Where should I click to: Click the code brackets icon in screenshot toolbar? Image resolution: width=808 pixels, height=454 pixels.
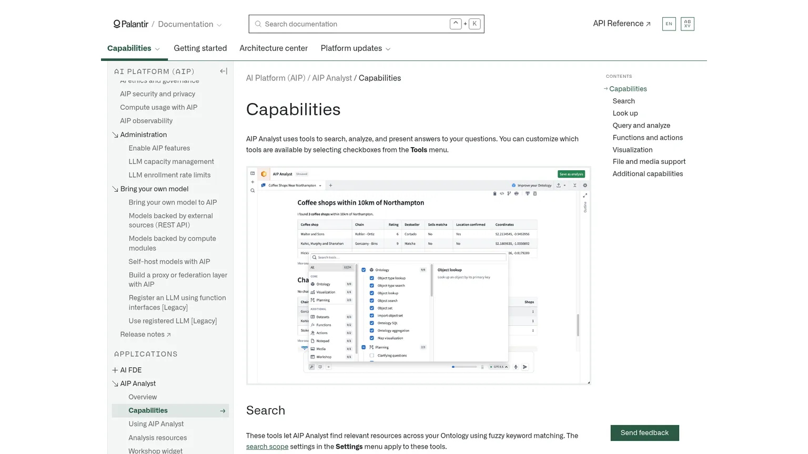(x=502, y=193)
